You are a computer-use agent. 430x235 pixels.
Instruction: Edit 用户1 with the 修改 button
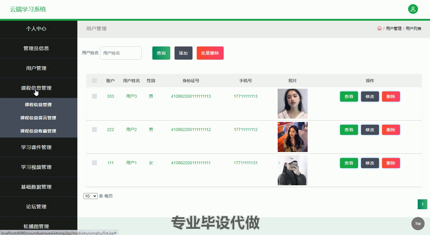tap(370, 163)
